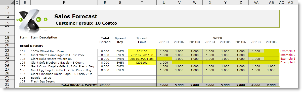Select Spread Limit cell !201101
The width and height of the screenshot is (302, 92).
click(142, 62)
